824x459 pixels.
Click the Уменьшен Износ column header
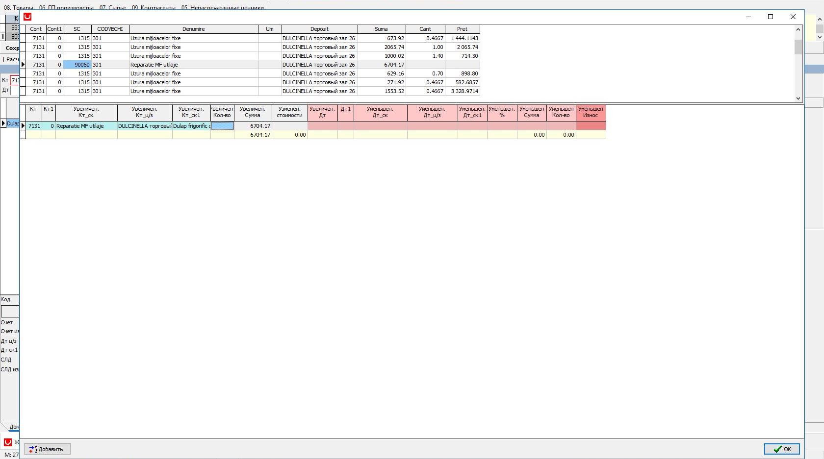(x=591, y=112)
